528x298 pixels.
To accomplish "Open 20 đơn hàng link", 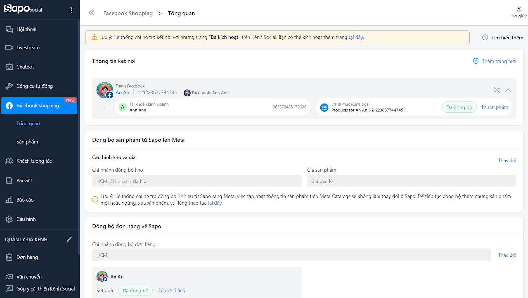I will tap(172, 290).
